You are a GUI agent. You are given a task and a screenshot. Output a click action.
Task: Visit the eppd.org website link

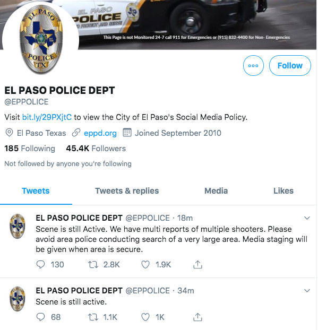coord(100,133)
